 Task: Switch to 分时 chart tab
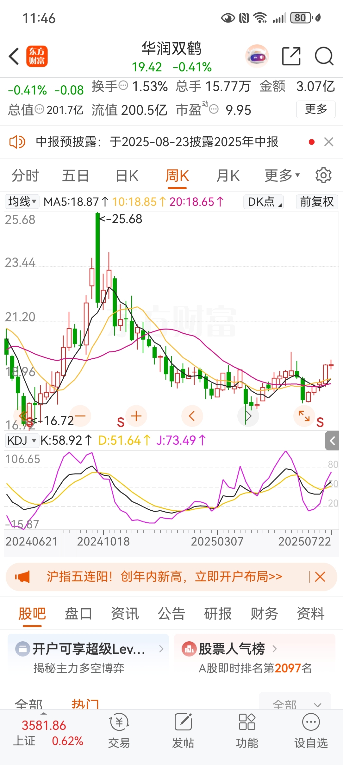tap(25, 175)
